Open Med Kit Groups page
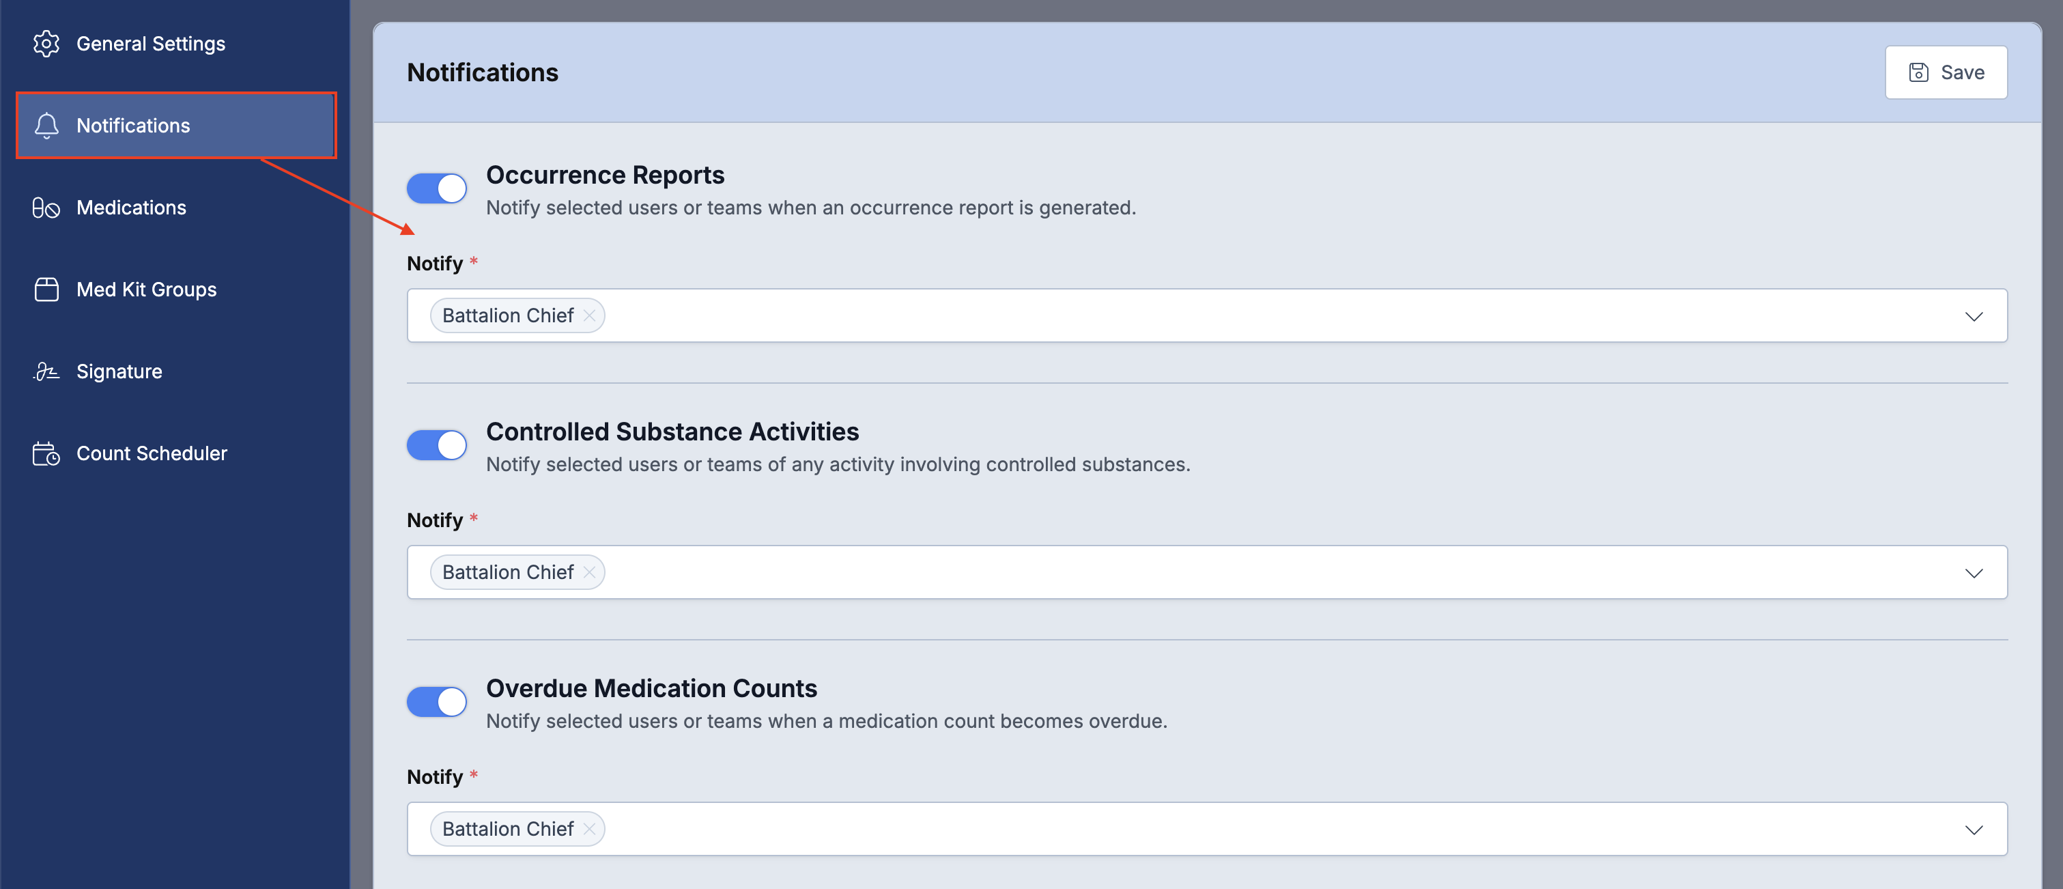Image resolution: width=2063 pixels, height=889 pixels. pyautogui.click(x=176, y=289)
